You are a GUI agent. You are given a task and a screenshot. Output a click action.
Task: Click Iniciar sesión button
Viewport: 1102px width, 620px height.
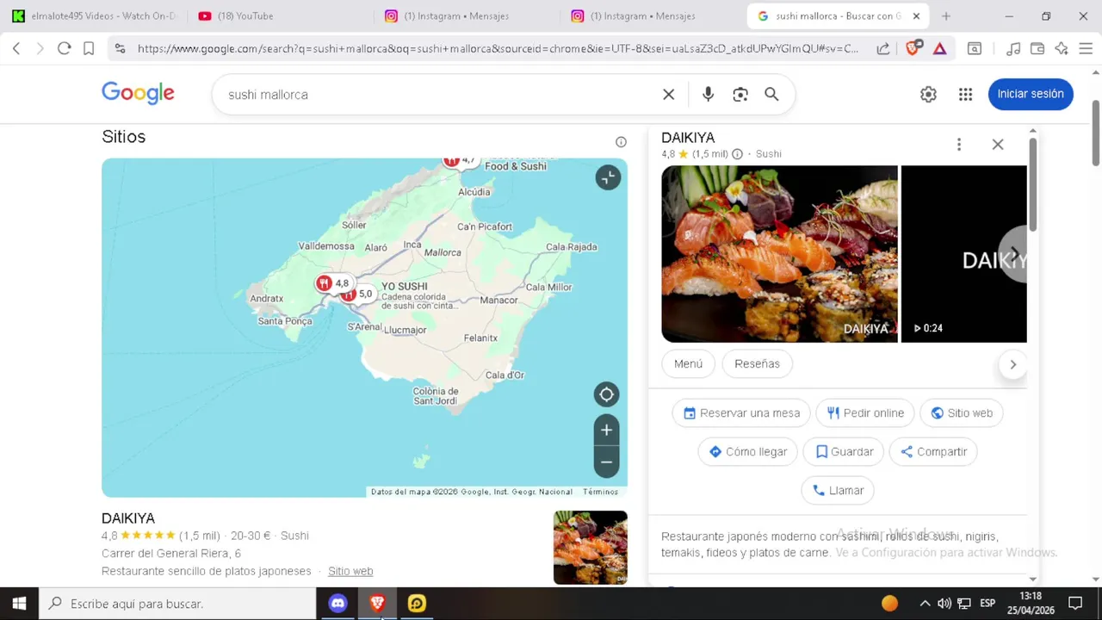tap(1031, 94)
